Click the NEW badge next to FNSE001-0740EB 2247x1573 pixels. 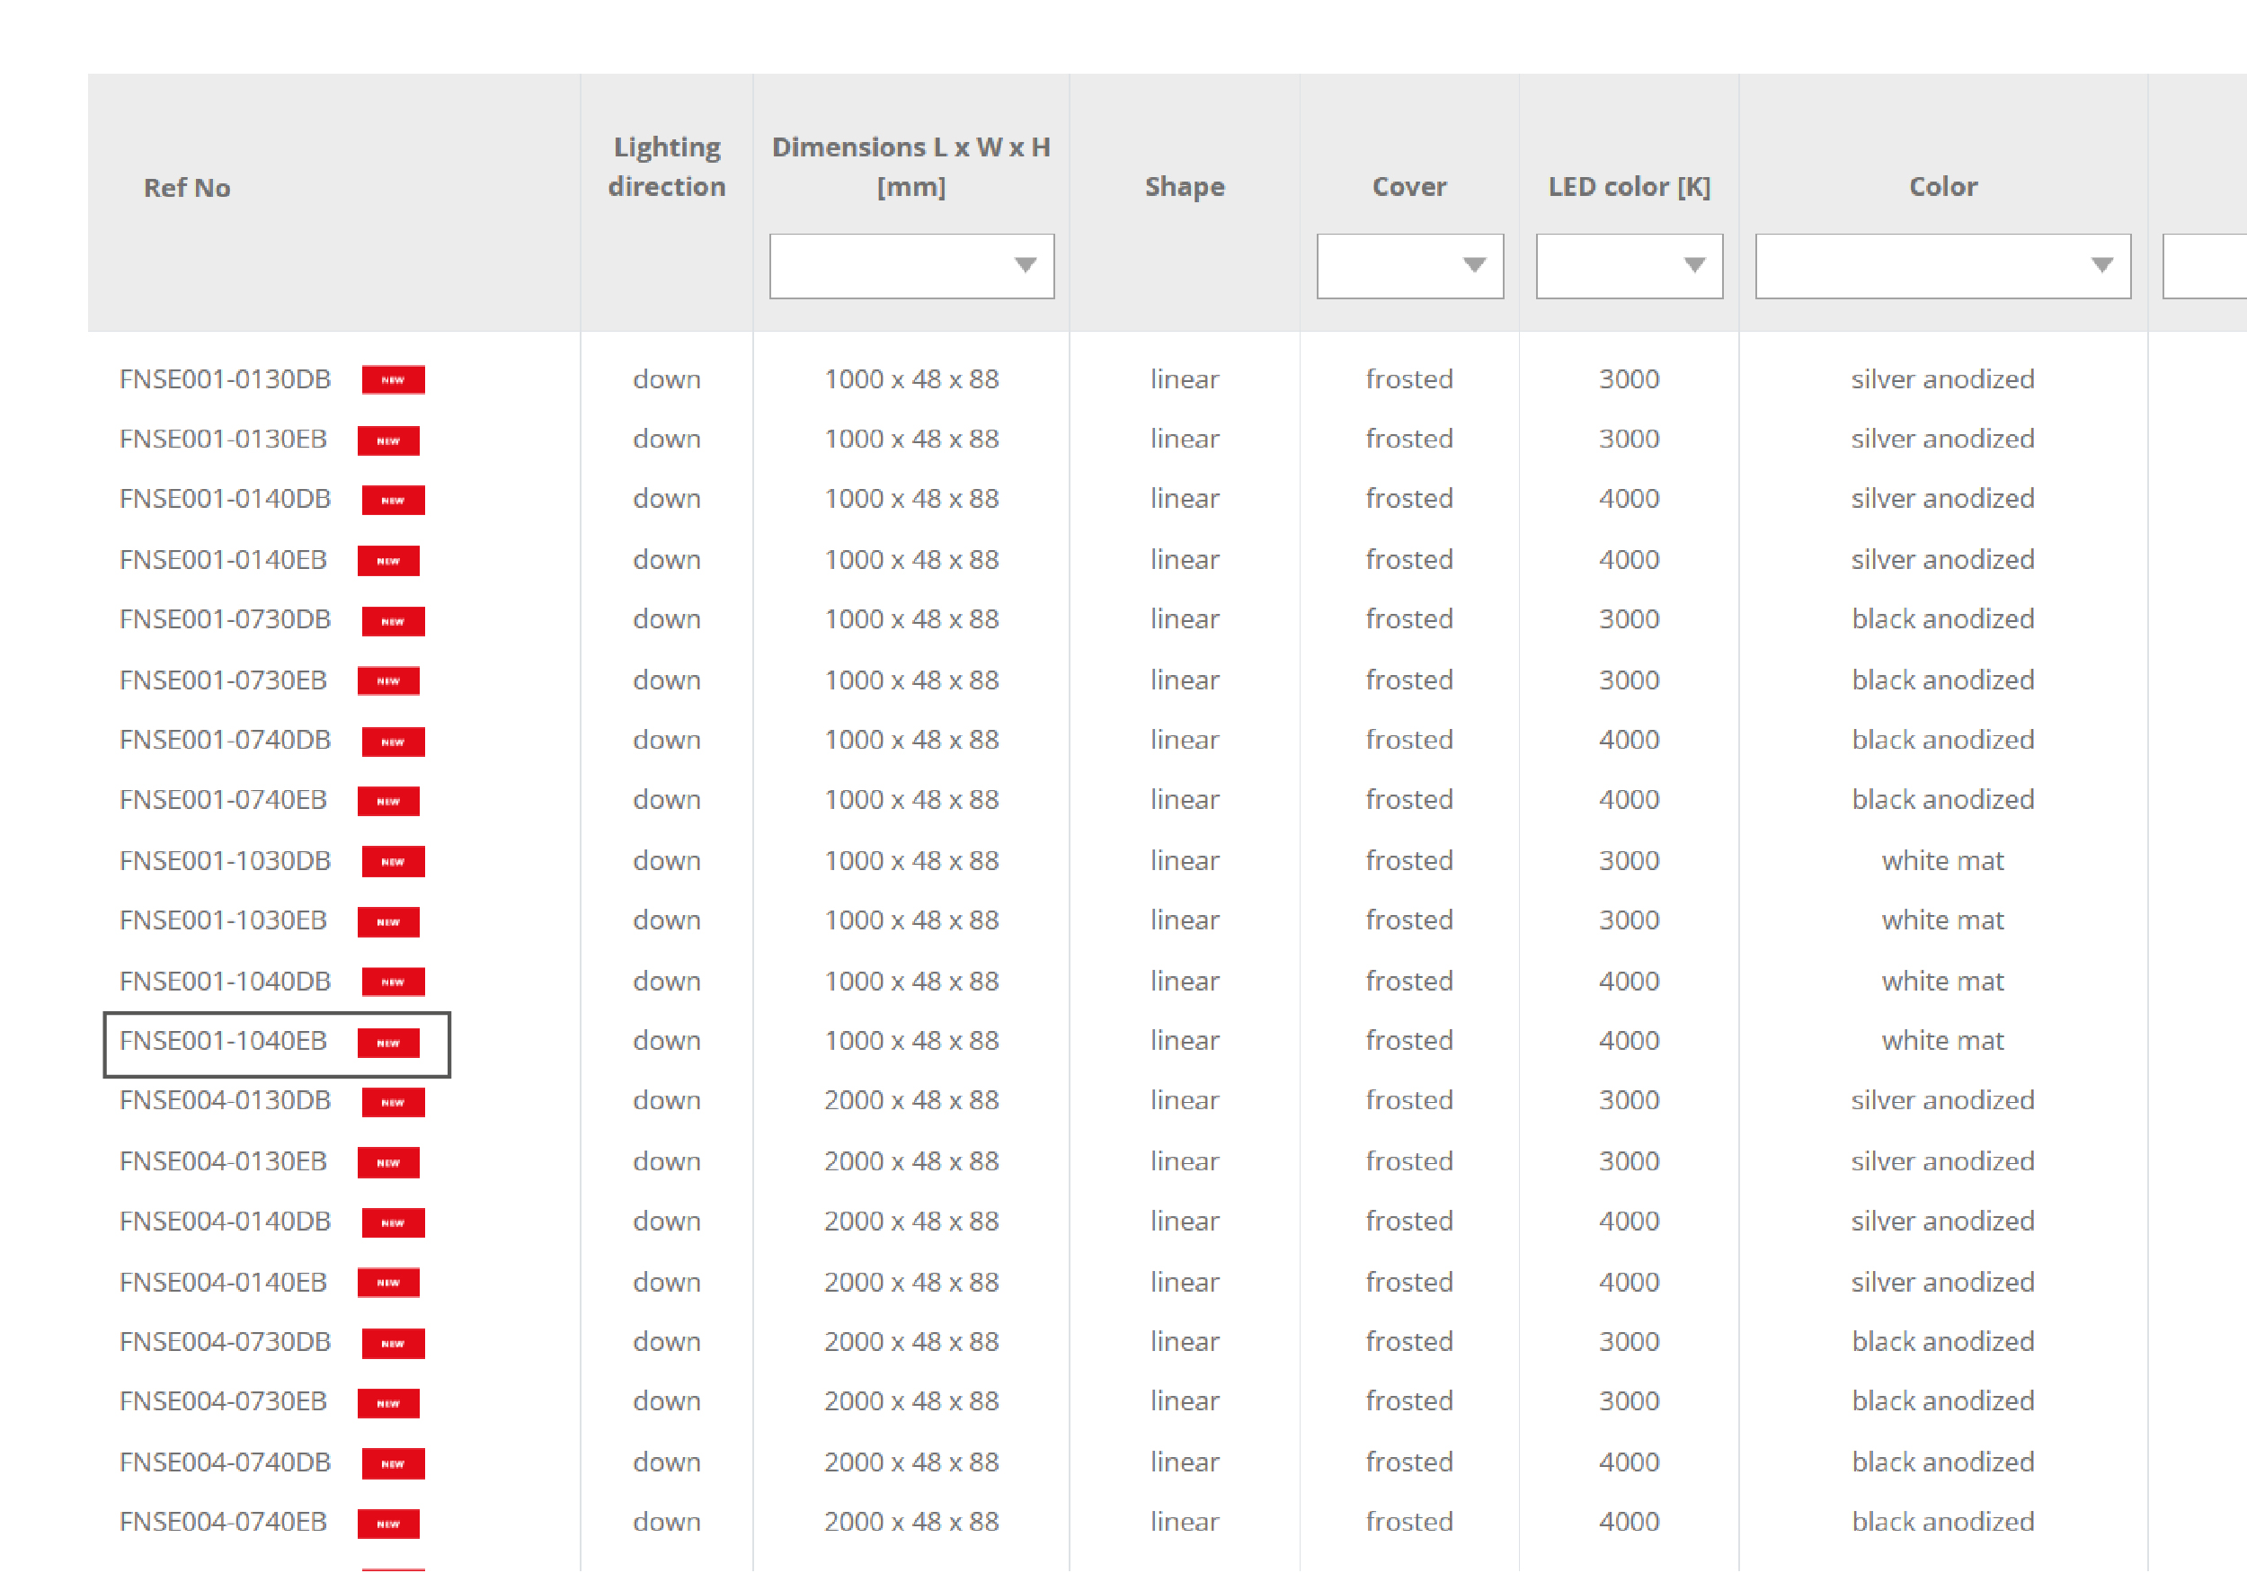click(x=388, y=801)
